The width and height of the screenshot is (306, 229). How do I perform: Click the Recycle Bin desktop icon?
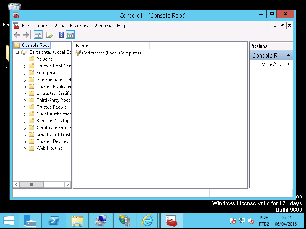click(x=14, y=6)
